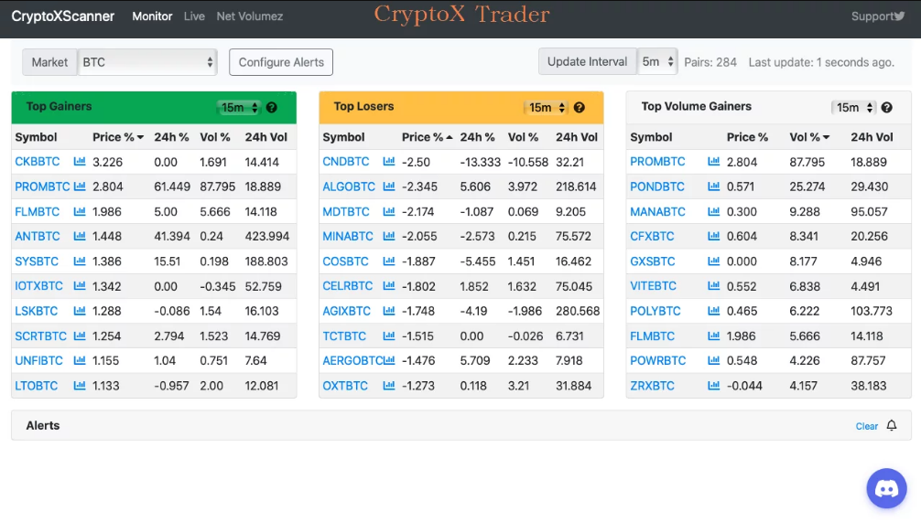This screenshot has height=522, width=921.
Task: Open chart icon for TCTBTC row
Action: tap(388, 336)
